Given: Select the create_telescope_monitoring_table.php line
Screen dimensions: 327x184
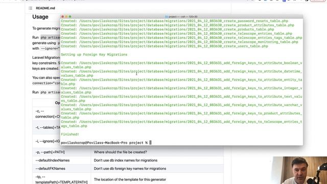Looking at the screenshot, I should click(x=179, y=42).
